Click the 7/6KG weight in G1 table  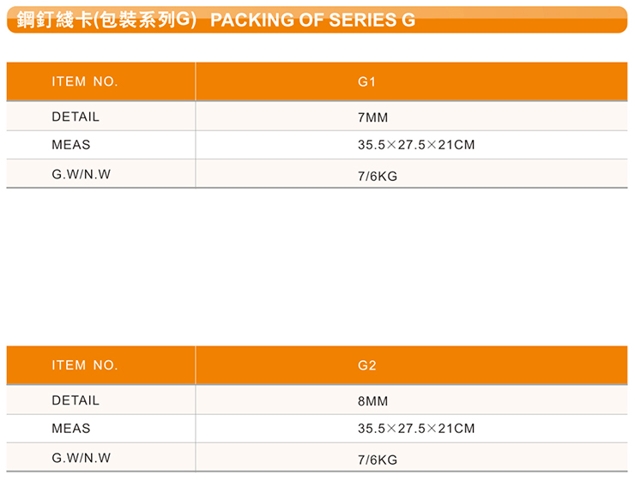point(377,177)
